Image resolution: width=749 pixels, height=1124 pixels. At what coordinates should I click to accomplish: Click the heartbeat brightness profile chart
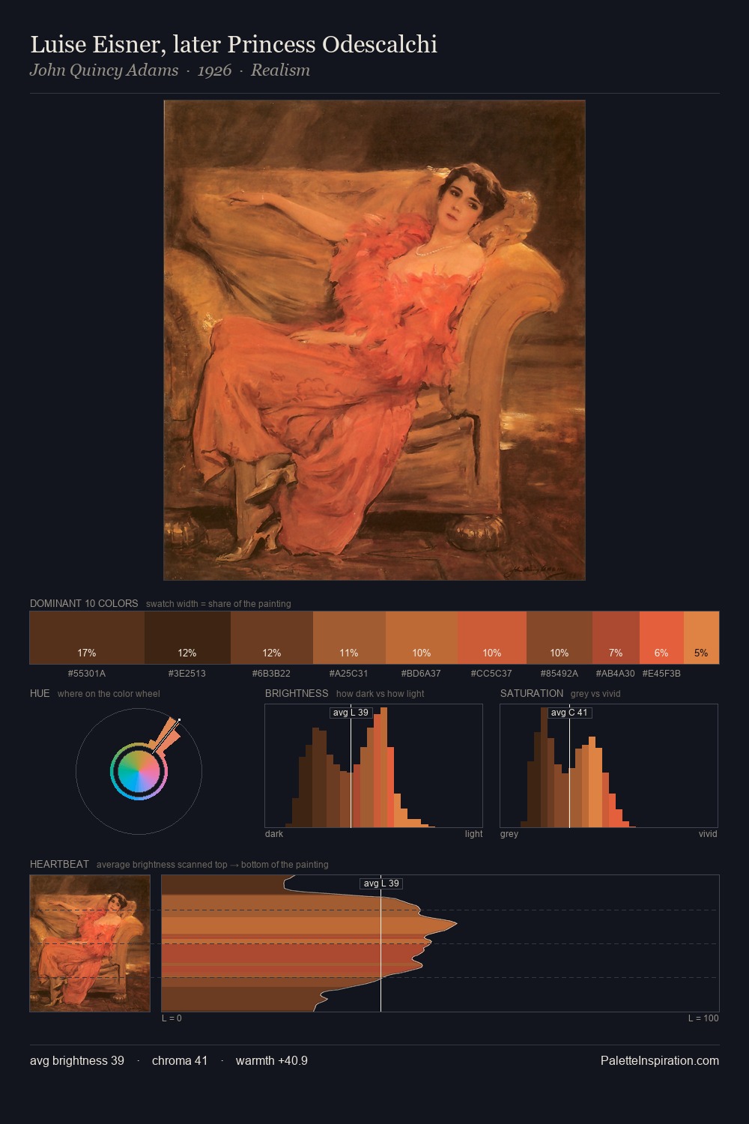pos(440,943)
